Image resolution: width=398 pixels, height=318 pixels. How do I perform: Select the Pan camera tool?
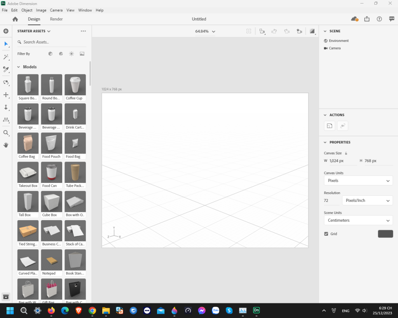pos(6,95)
